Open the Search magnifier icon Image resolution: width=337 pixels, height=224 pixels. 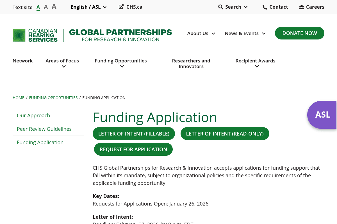(221, 7)
